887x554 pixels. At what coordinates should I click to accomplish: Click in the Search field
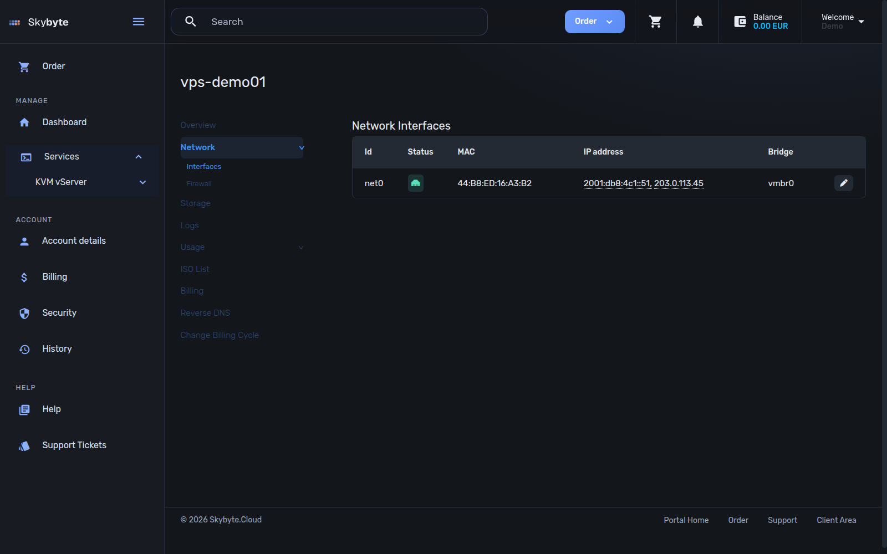tap(329, 22)
